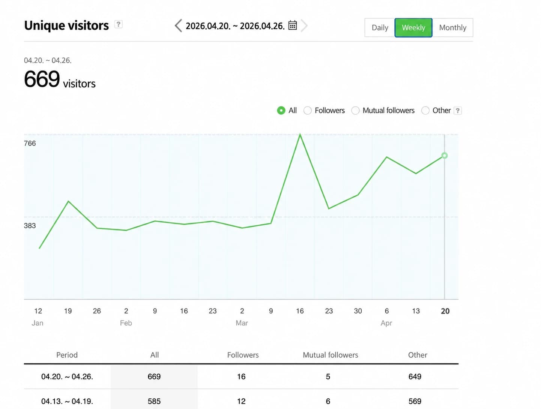Viewport: 541px width, 409px height.
Task: Click the x-axis label 20
Action: (445, 311)
